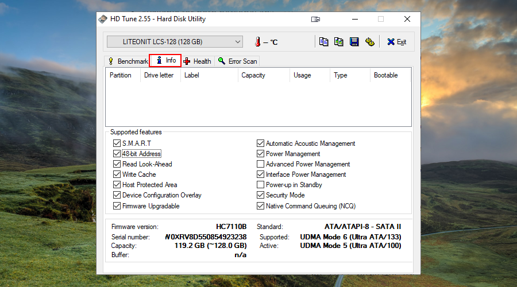Viewport: 517px width, 287px height.
Task: Click the Drive letter column header
Action: 160,75
